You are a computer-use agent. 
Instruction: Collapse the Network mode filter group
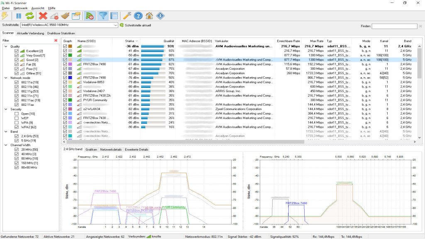pyautogui.click(x=6, y=78)
